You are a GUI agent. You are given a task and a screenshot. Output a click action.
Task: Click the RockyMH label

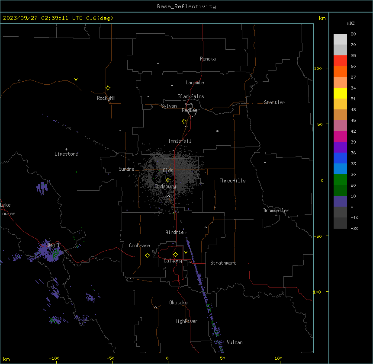(106, 98)
